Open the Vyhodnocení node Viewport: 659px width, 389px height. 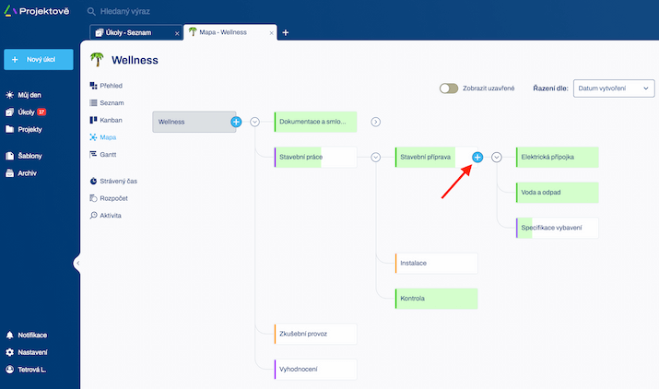315,370
